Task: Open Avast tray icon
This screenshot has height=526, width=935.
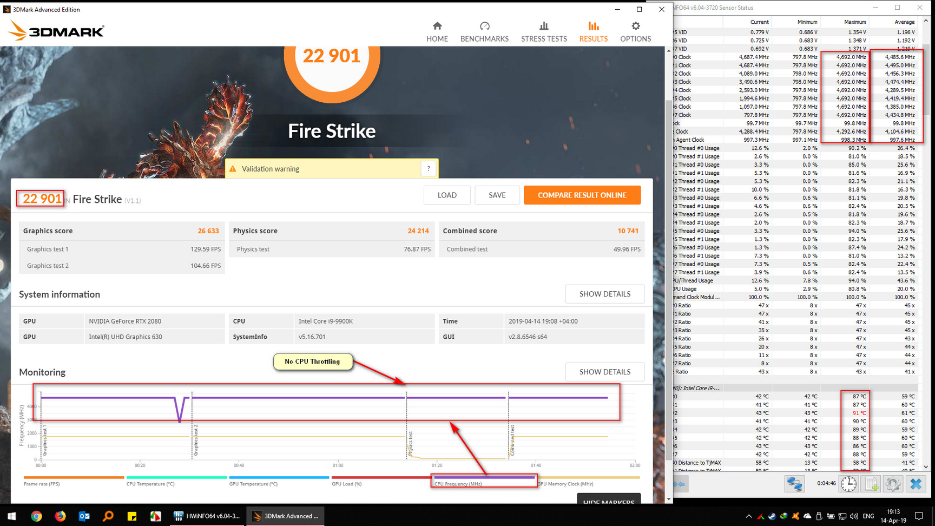Action: [x=795, y=516]
